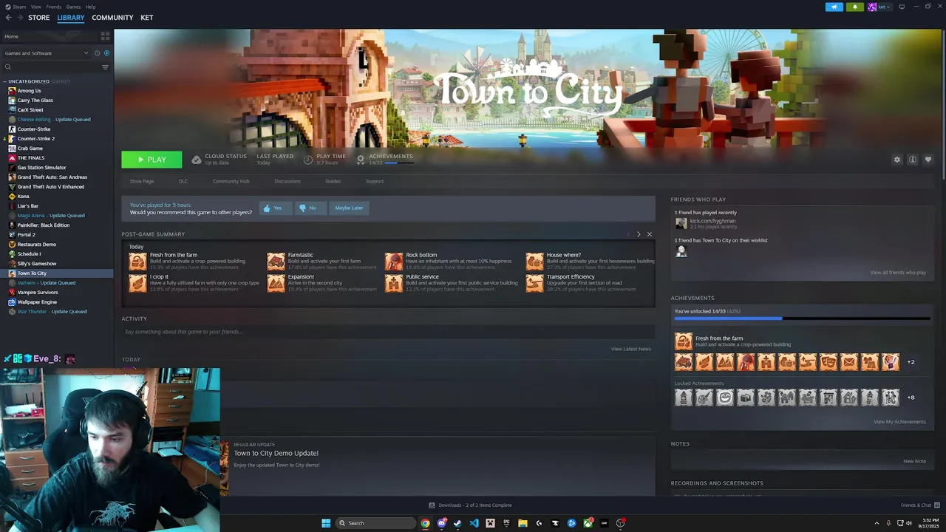Image resolution: width=946 pixels, height=532 pixels.
Task: Open the ket account dropdown
Action: 879,7
